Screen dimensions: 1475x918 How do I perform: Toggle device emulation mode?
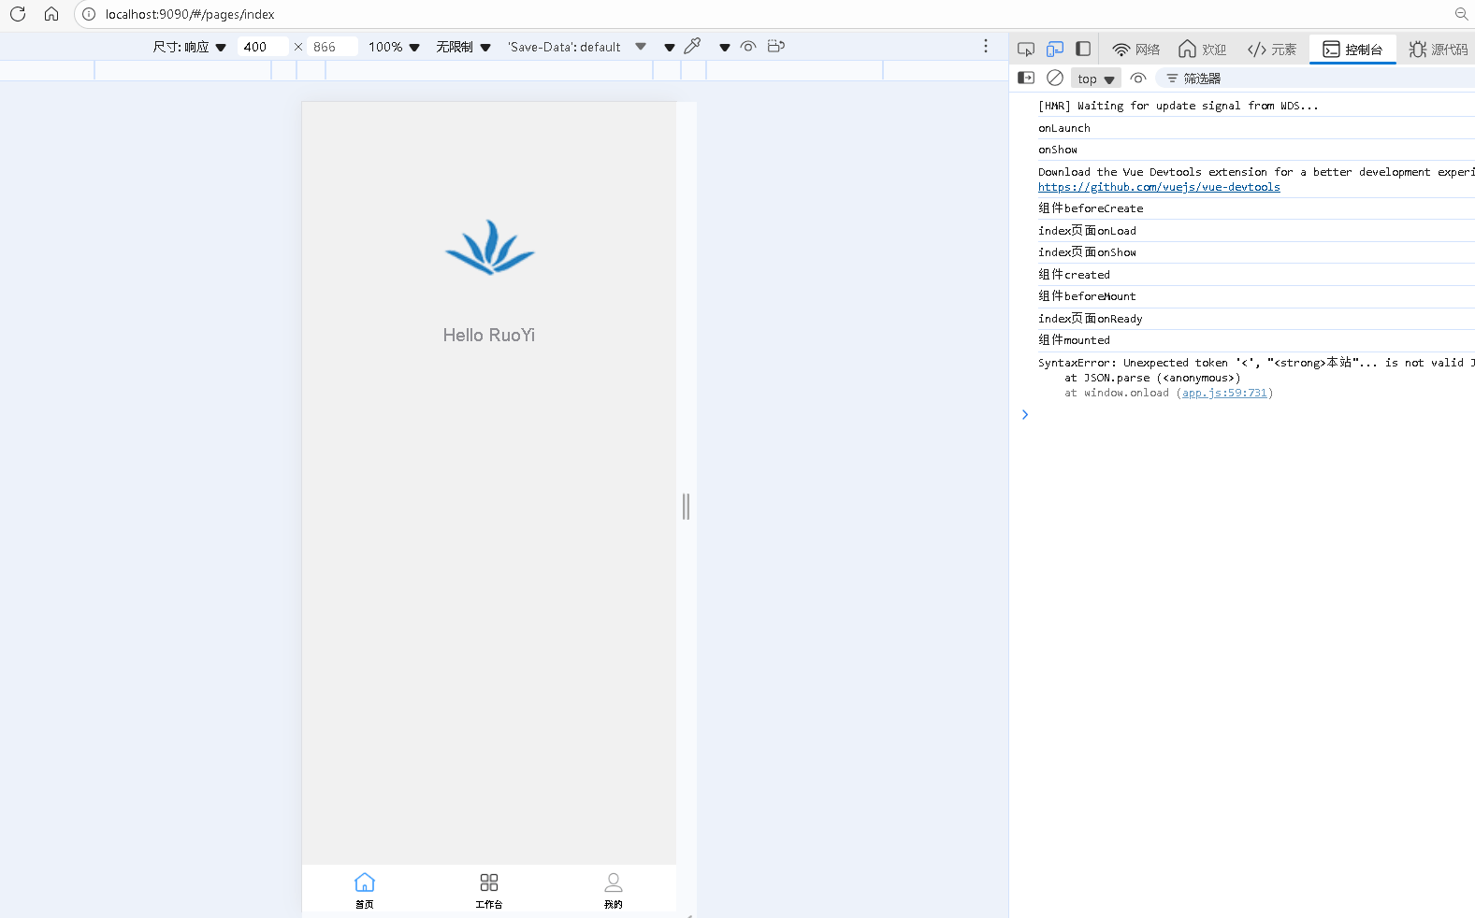coord(1055,50)
